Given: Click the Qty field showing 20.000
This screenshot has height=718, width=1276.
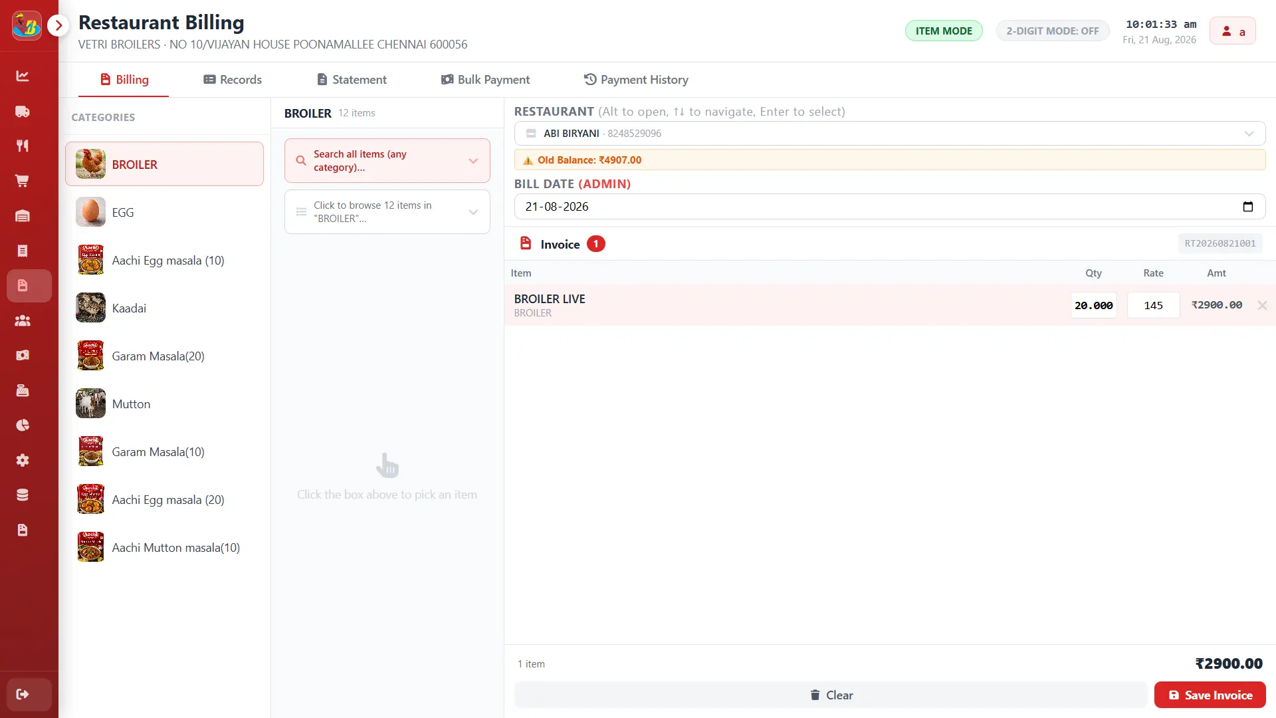Looking at the screenshot, I should (x=1093, y=305).
